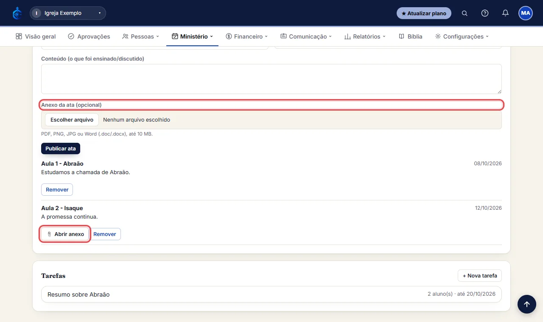Screen dimensions: 543x322
Task: Expand the Ministério menu chevron
Action: (211, 36)
